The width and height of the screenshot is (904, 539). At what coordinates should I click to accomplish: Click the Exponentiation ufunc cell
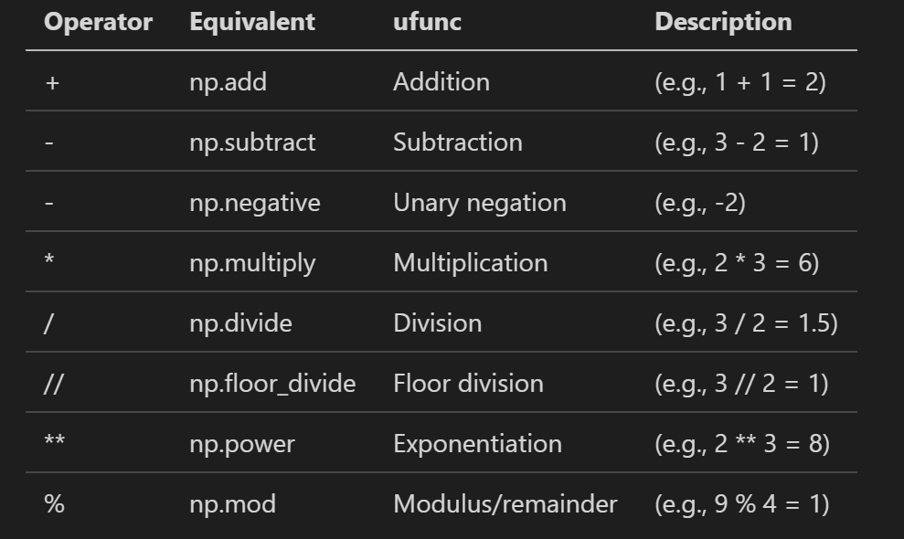pyautogui.click(x=477, y=444)
